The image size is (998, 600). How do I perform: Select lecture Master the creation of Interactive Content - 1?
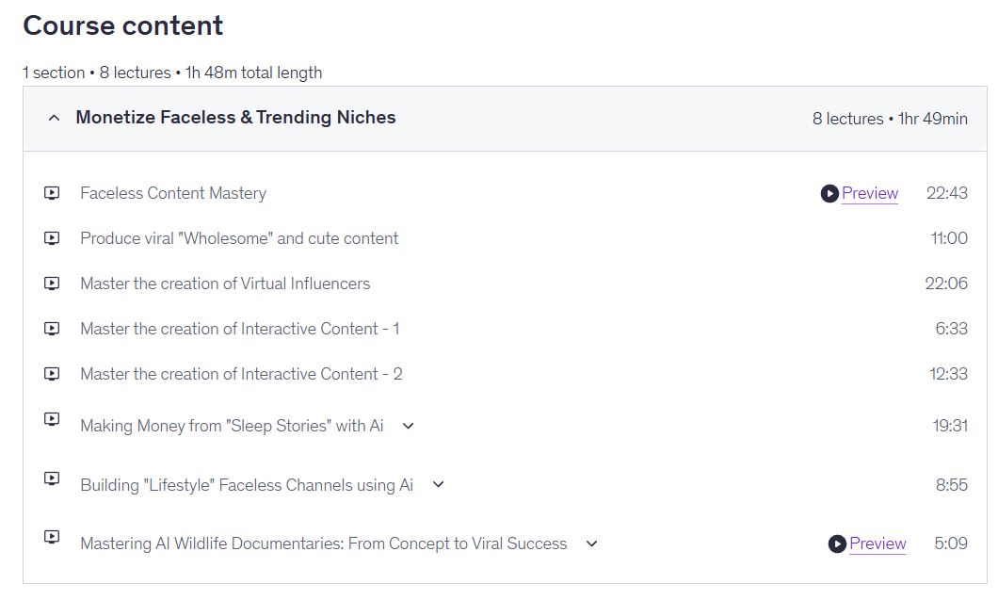240,329
